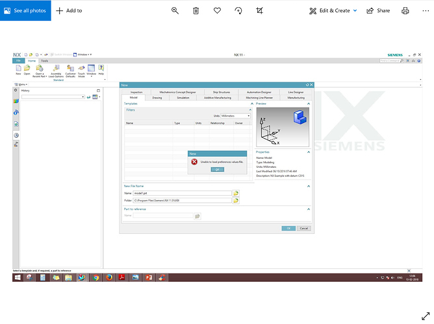The height and width of the screenshot is (324, 434).
Task: Open resource bar options gear icon
Action: pos(16,90)
